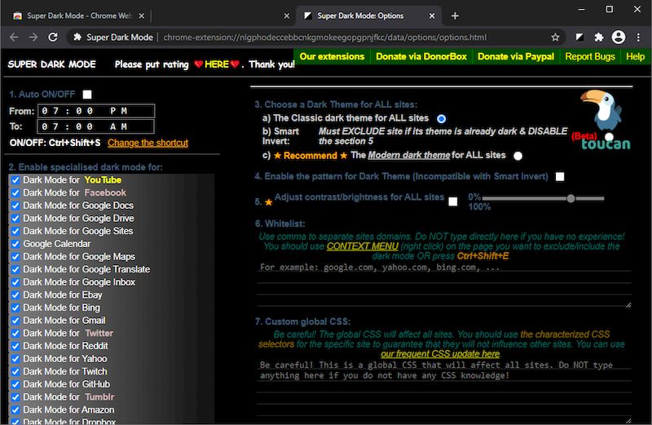Toggle Dark Mode for Google Maps

(15, 257)
